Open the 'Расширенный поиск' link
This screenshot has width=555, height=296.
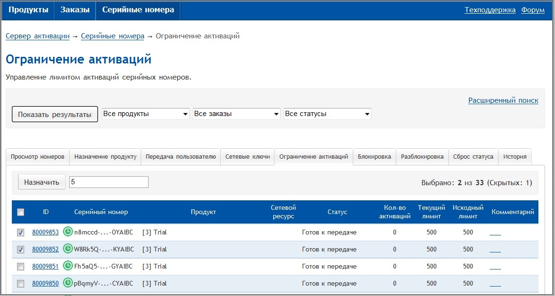pyautogui.click(x=503, y=100)
